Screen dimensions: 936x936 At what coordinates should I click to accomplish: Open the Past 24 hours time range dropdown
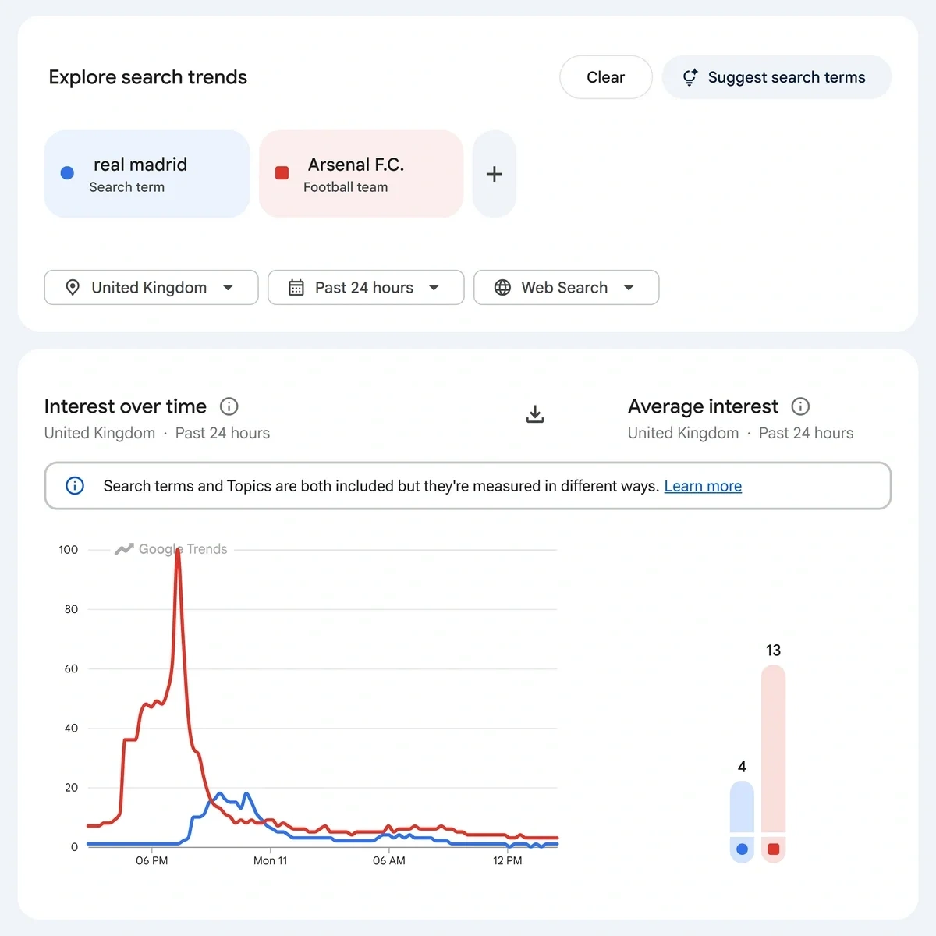point(366,288)
